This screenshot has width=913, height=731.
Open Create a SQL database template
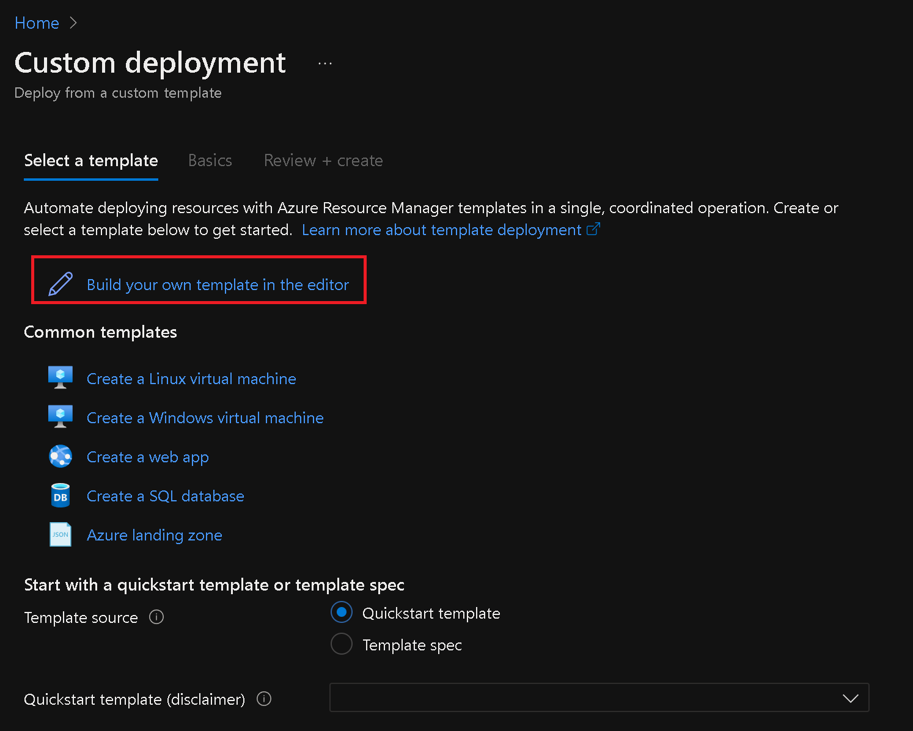tap(166, 496)
